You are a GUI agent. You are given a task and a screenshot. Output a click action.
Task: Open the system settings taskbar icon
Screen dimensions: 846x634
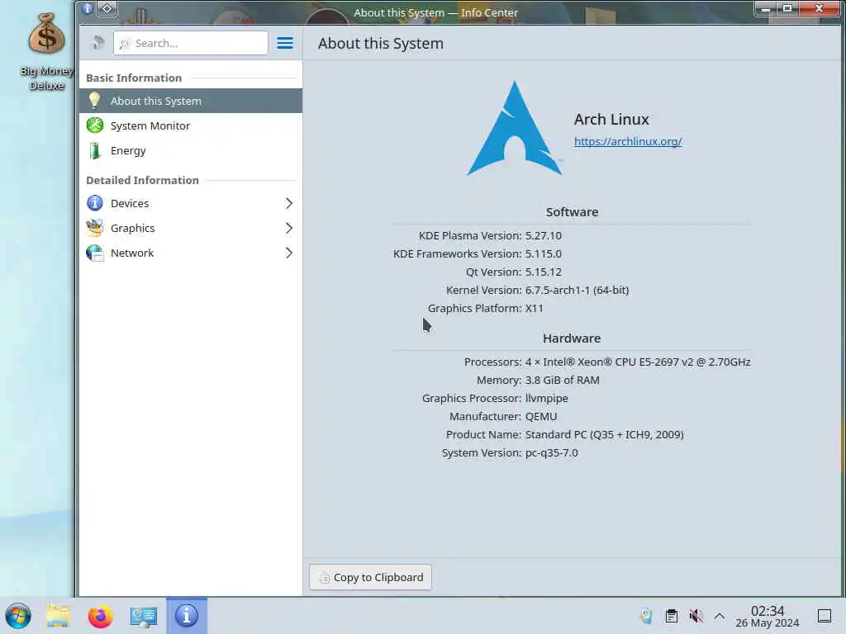pyautogui.click(x=144, y=616)
